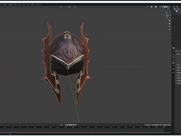Screen dimensions: 181x136
Task: Switch viewport shading to wireframe
Action: tap(163, 7)
